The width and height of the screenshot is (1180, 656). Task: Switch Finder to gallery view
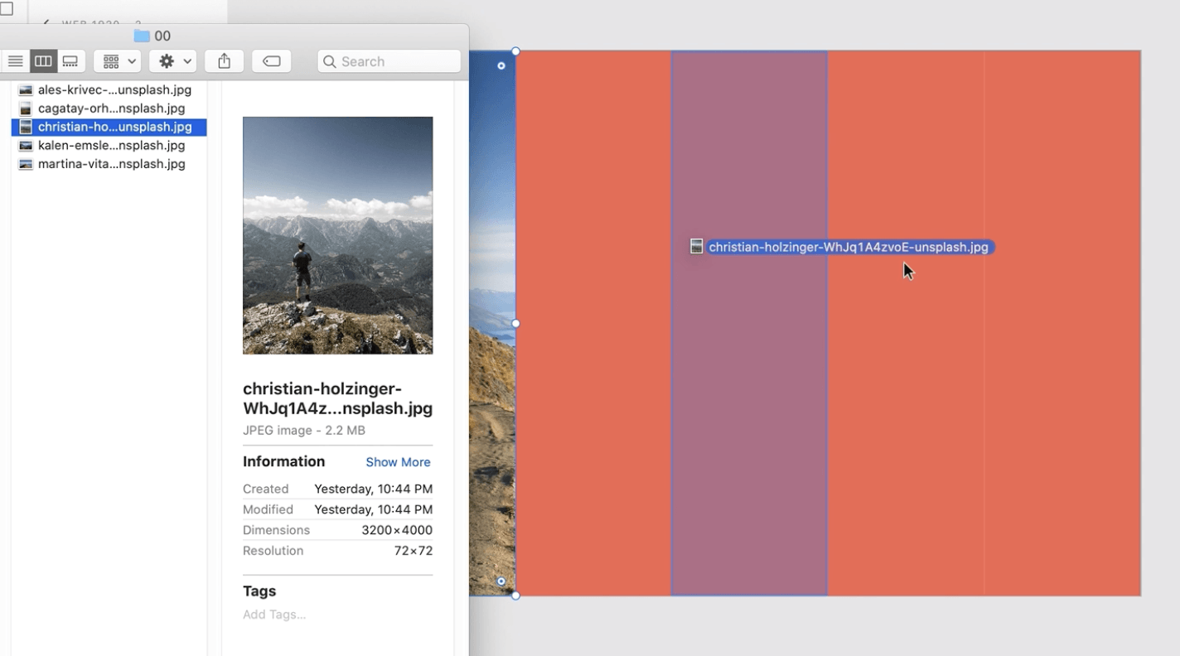[x=70, y=61]
